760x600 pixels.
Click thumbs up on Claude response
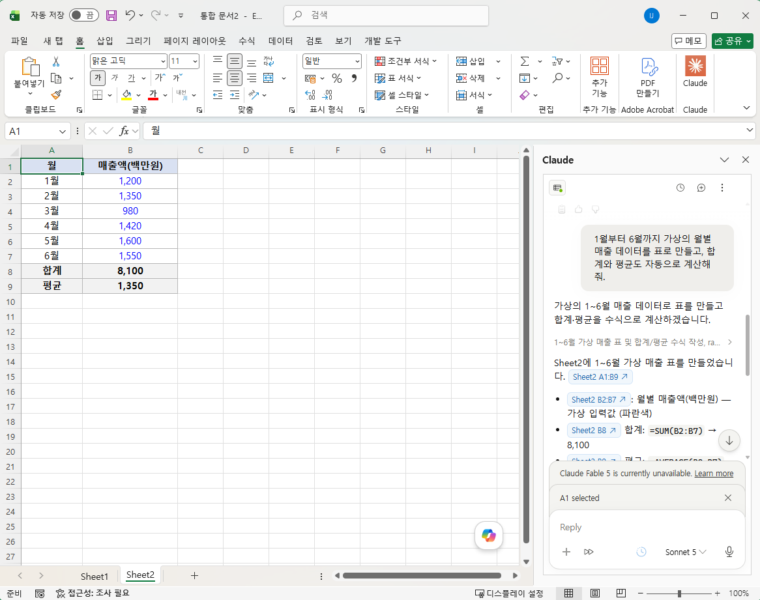pyautogui.click(x=578, y=209)
